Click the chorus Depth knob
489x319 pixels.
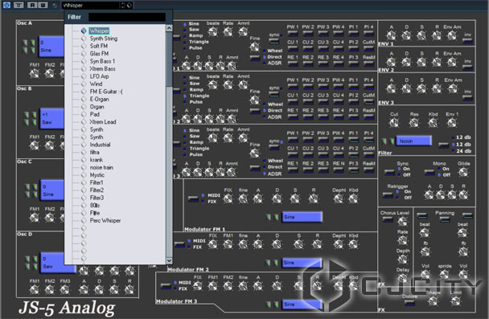click(403, 260)
